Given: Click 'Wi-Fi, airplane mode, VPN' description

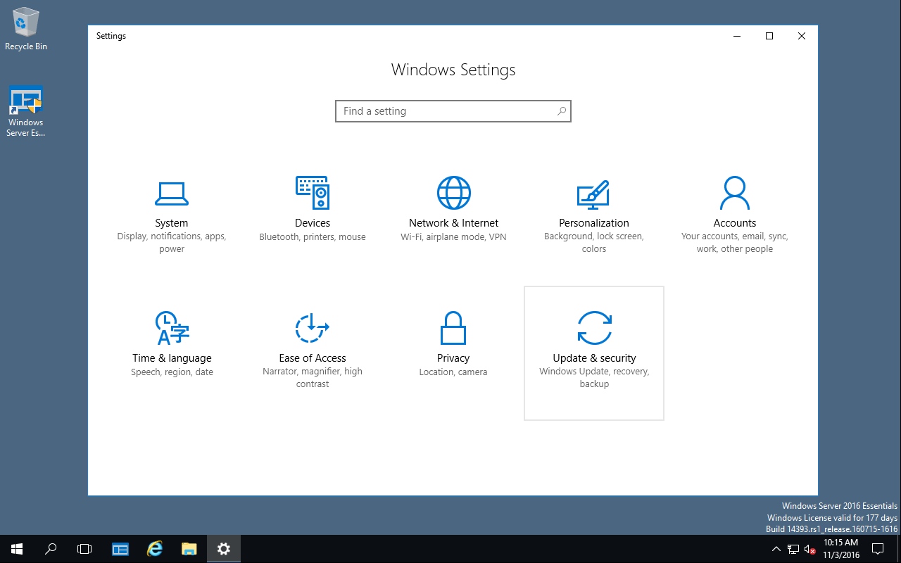Looking at the screenshot, I should point(453,237).
